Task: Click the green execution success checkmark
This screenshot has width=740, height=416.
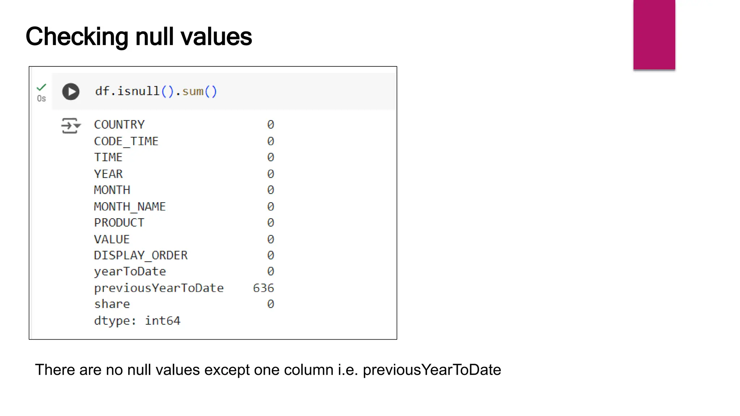Action: pos(42,87)
